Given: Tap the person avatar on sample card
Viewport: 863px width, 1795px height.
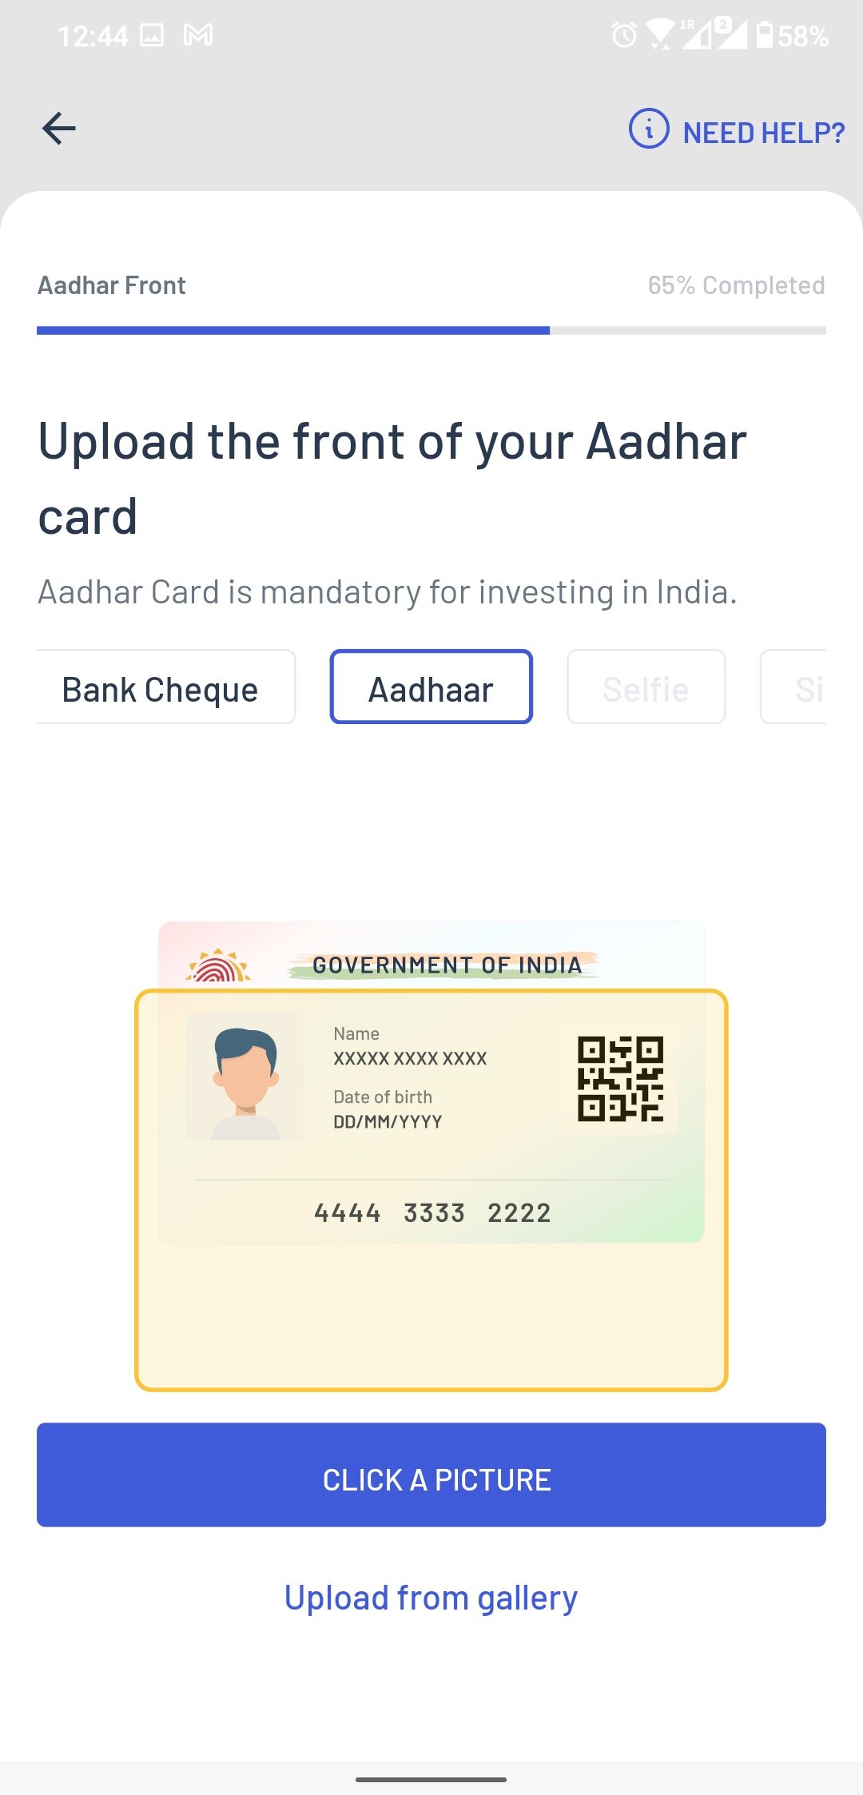Looking at the screenshot, I should click(x=245, y=1077).
